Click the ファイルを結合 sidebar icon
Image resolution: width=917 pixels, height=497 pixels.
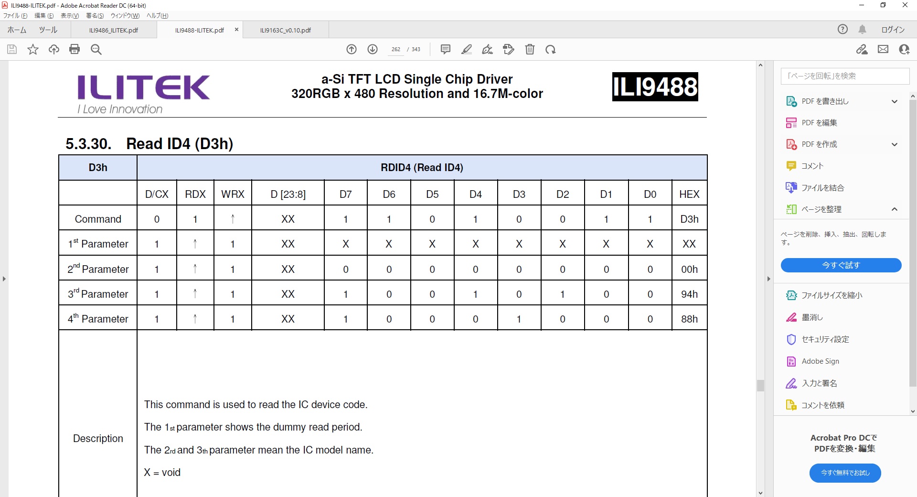tap(791, 187)
